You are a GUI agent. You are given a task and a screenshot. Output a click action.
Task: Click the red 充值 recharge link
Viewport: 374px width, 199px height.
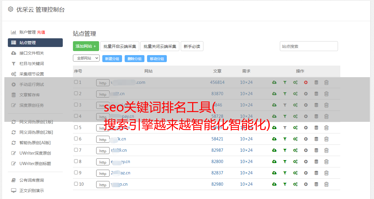click(x=41, y=32)
